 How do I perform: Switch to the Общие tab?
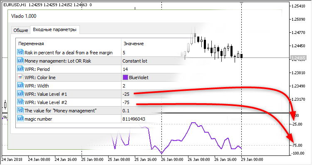pyautogui.click(x=21, y=30)
